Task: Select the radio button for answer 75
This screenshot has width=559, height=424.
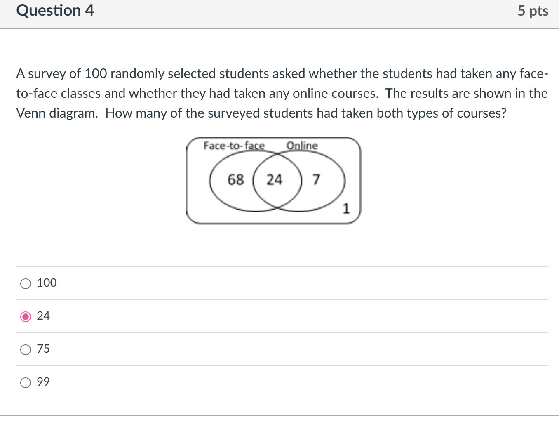Action: [25, 349]
